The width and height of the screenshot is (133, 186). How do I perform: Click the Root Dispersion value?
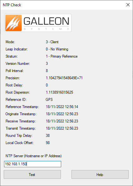pos(59,92)
